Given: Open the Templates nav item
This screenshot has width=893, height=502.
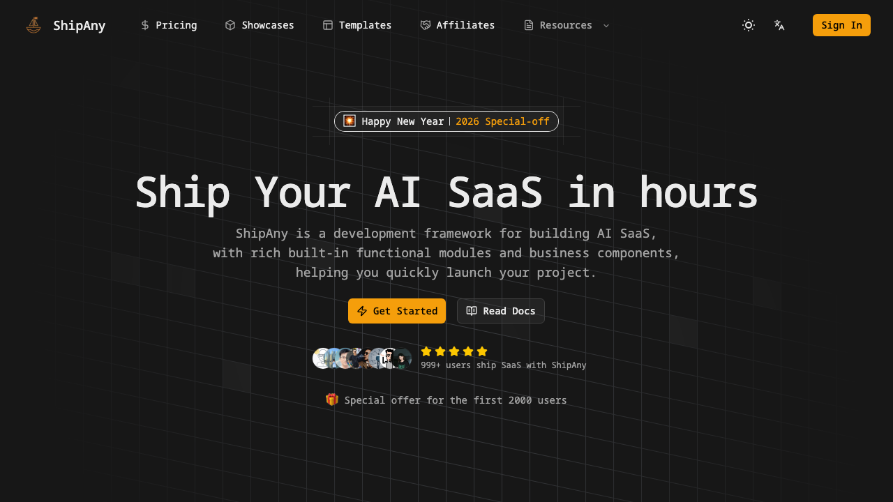Looking at the screenshot, I should [364, 25].
